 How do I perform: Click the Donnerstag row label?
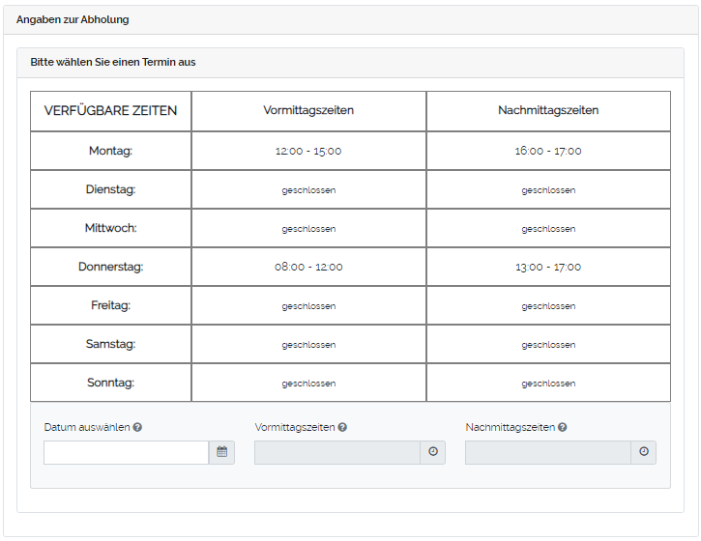pos(110,267)
